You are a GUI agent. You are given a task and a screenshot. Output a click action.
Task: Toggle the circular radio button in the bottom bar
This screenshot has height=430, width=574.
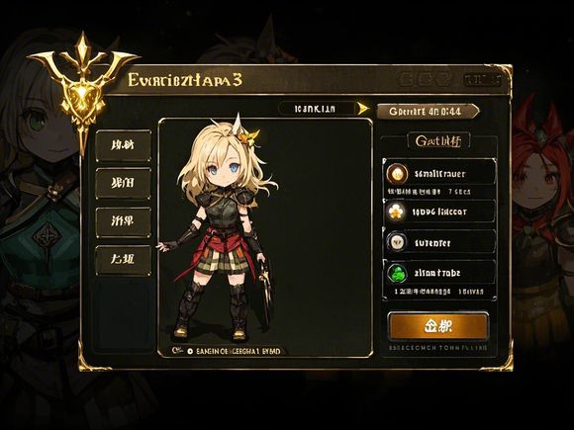pos(190,351)
